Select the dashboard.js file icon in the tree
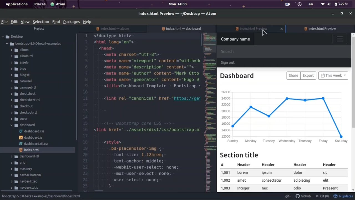 (21, 137)
